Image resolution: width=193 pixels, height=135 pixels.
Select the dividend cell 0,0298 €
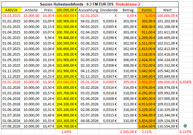[x=109, y=38]
